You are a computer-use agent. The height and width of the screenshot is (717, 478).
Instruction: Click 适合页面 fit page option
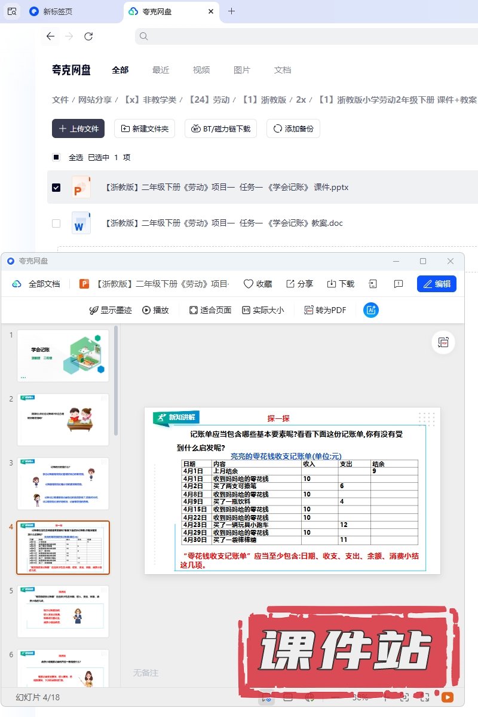[210, 310]
